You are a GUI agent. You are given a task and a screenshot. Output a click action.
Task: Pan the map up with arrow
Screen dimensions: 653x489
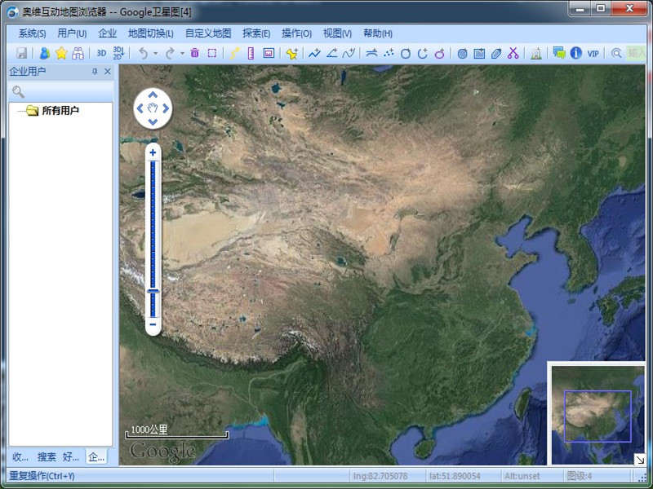click(x=153, y=95)
